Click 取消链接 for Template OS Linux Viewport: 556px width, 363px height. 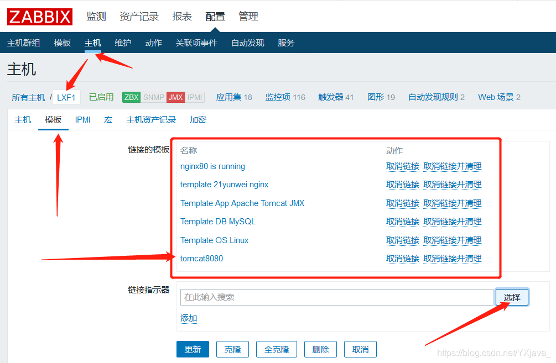403,240
